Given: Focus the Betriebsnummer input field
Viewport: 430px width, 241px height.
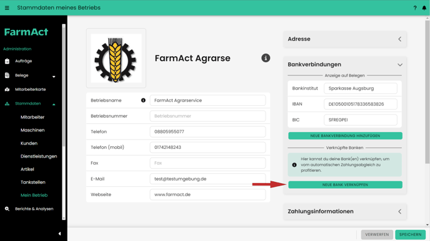Looking at the screenshot, I should [x=207, y=116].
